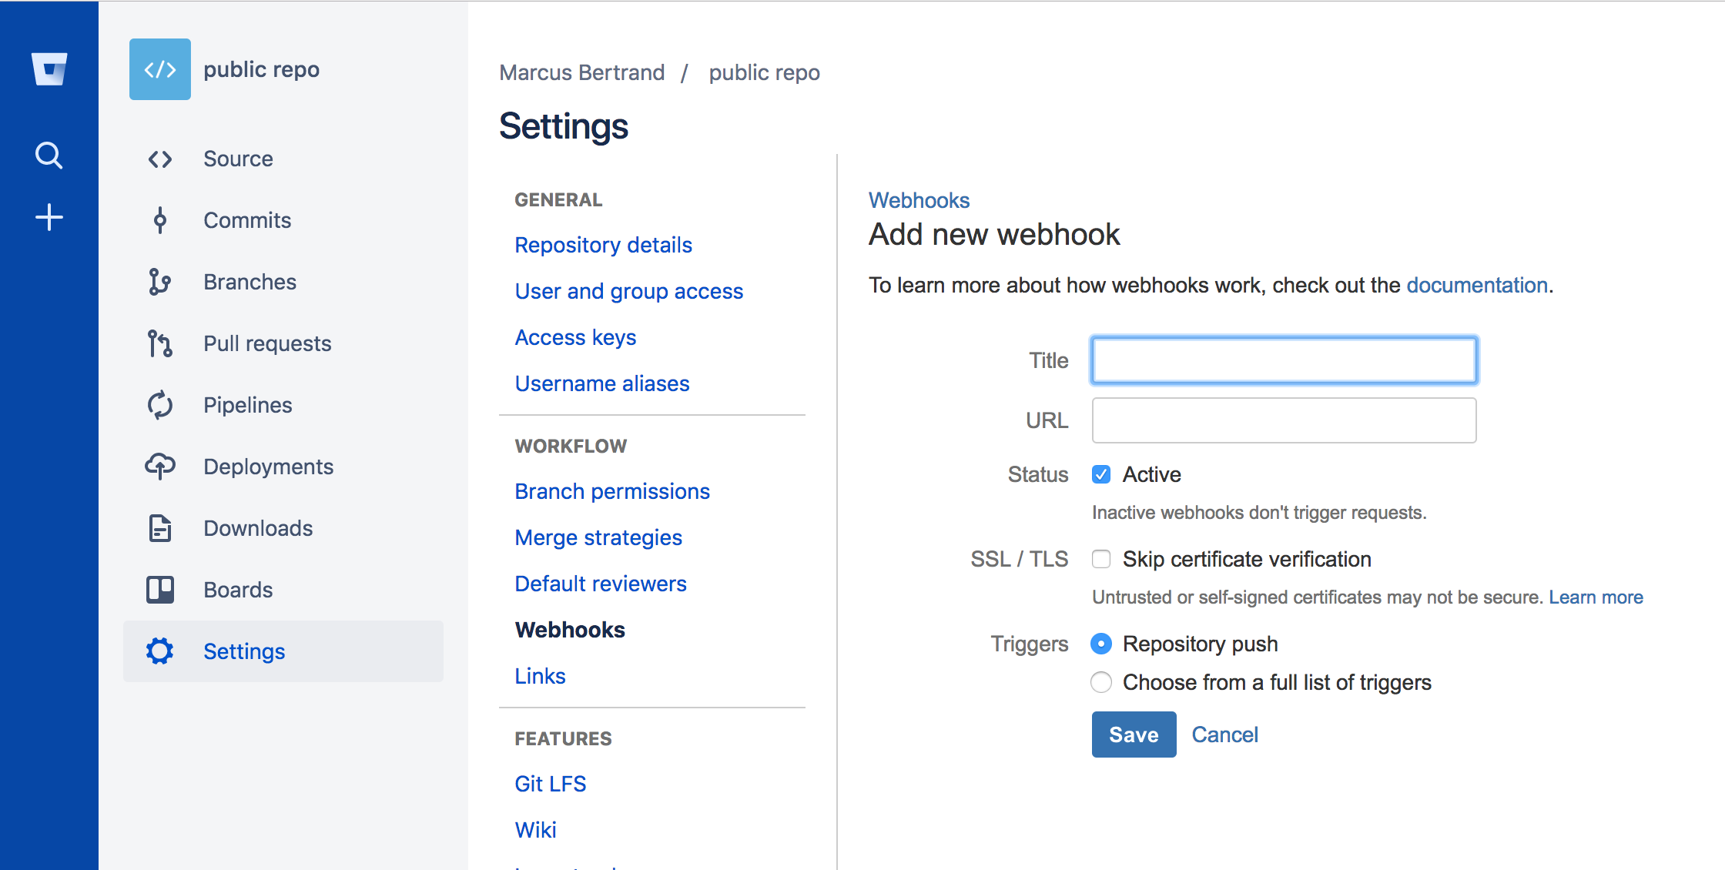Click the Pull requests icon

tap(159, 343)
